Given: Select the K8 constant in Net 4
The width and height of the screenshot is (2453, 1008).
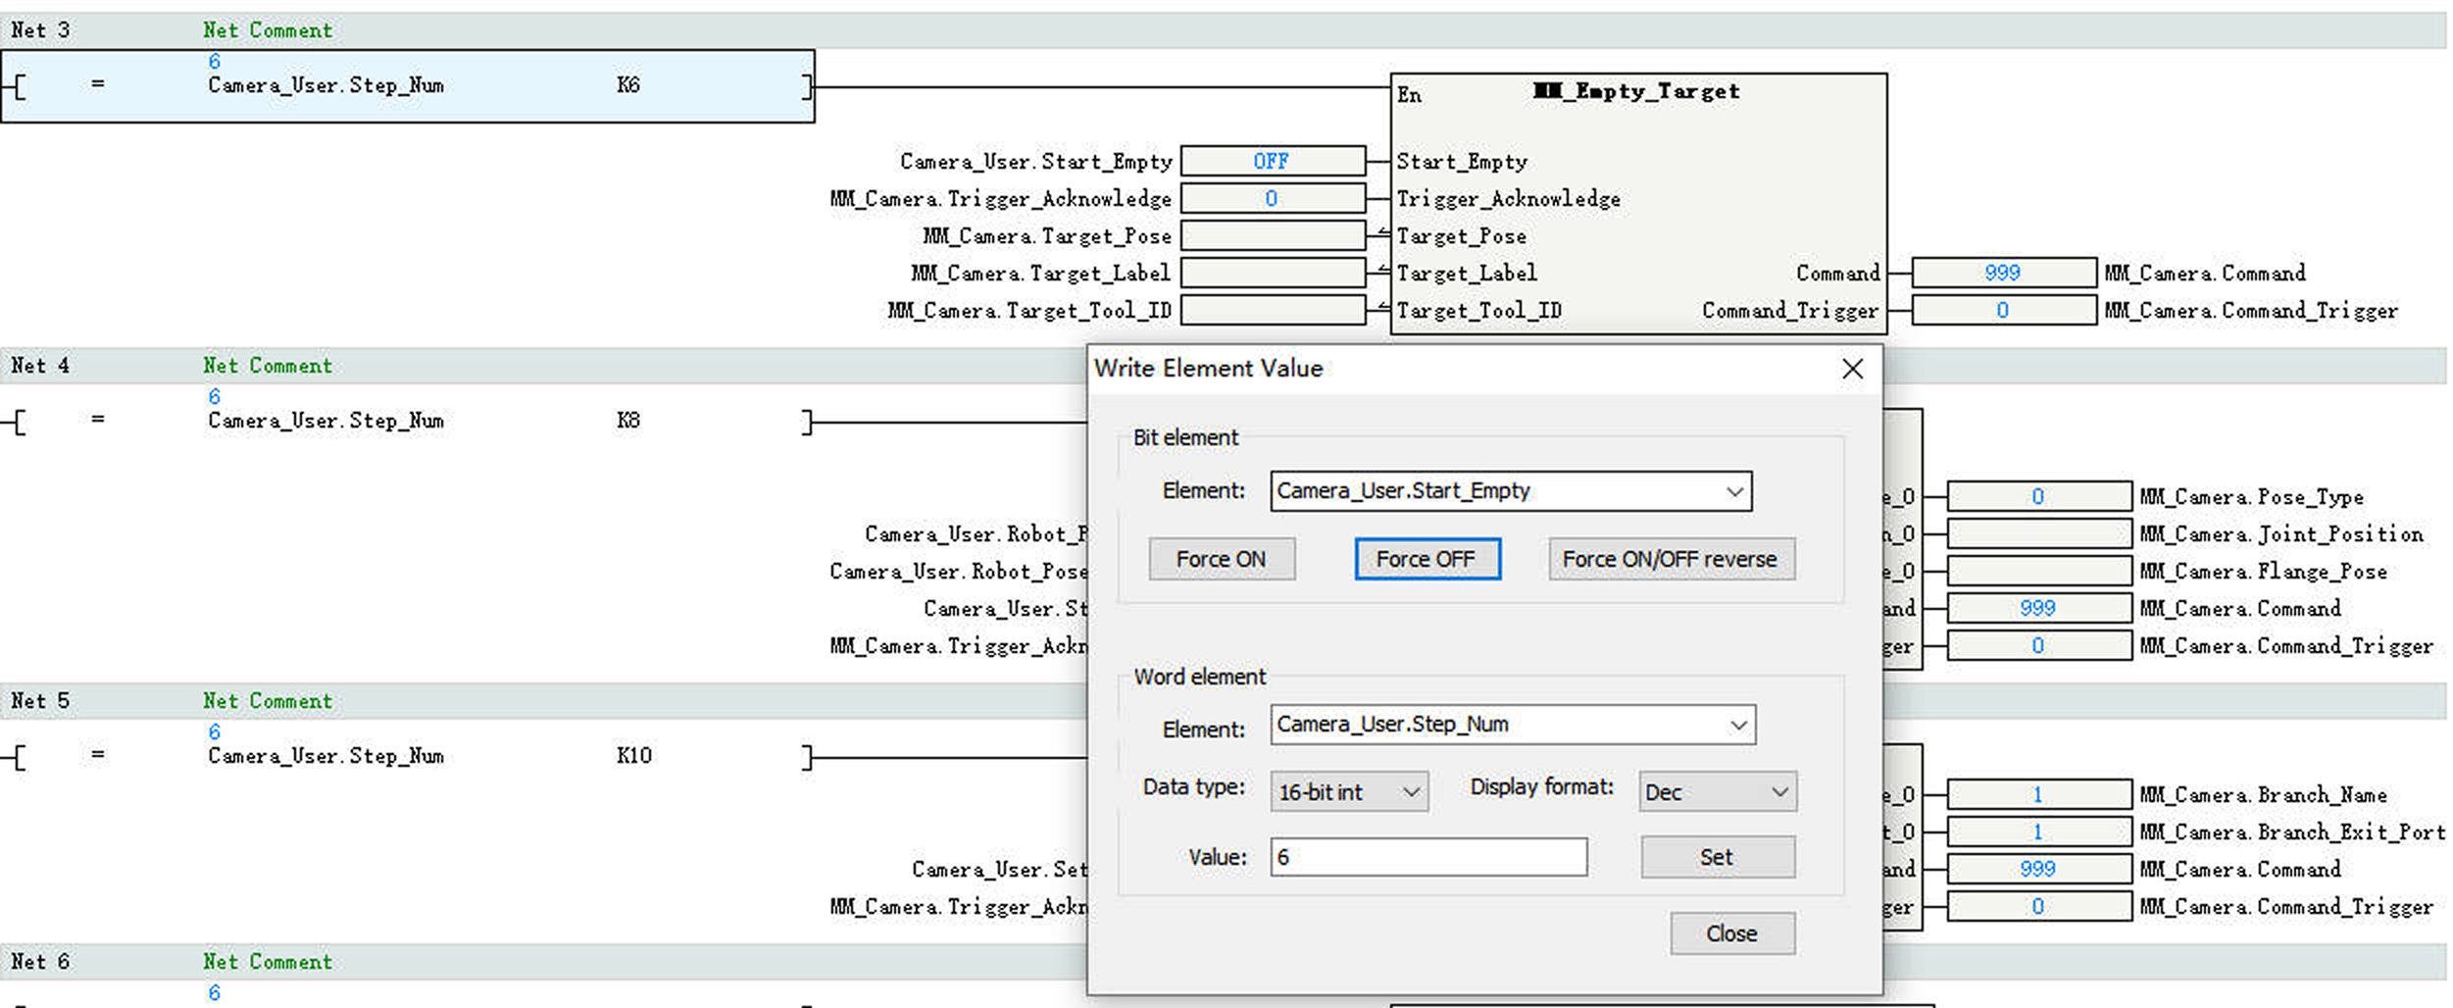Looking at the screenshot, I should pos(628,421).
